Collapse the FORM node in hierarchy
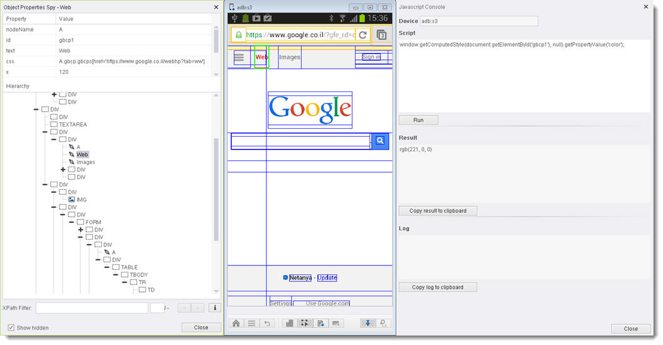This screenshot has width=663, height=345. 71,222
